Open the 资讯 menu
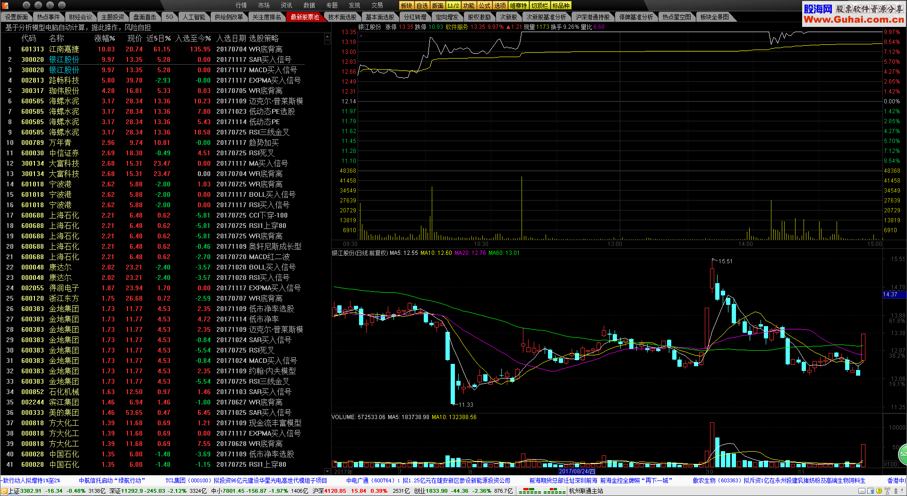Image resolution: width=907 pixels, height=496 pixels. coord(286,5)
